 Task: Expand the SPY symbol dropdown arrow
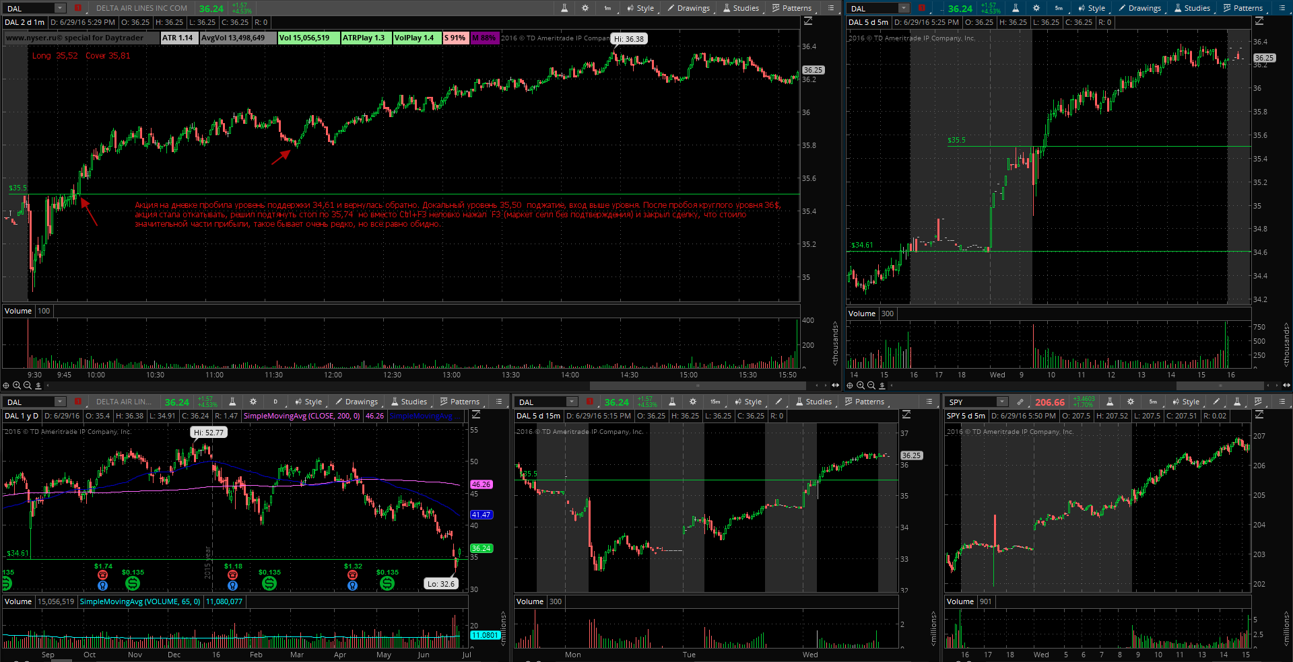coord(1002,402)
